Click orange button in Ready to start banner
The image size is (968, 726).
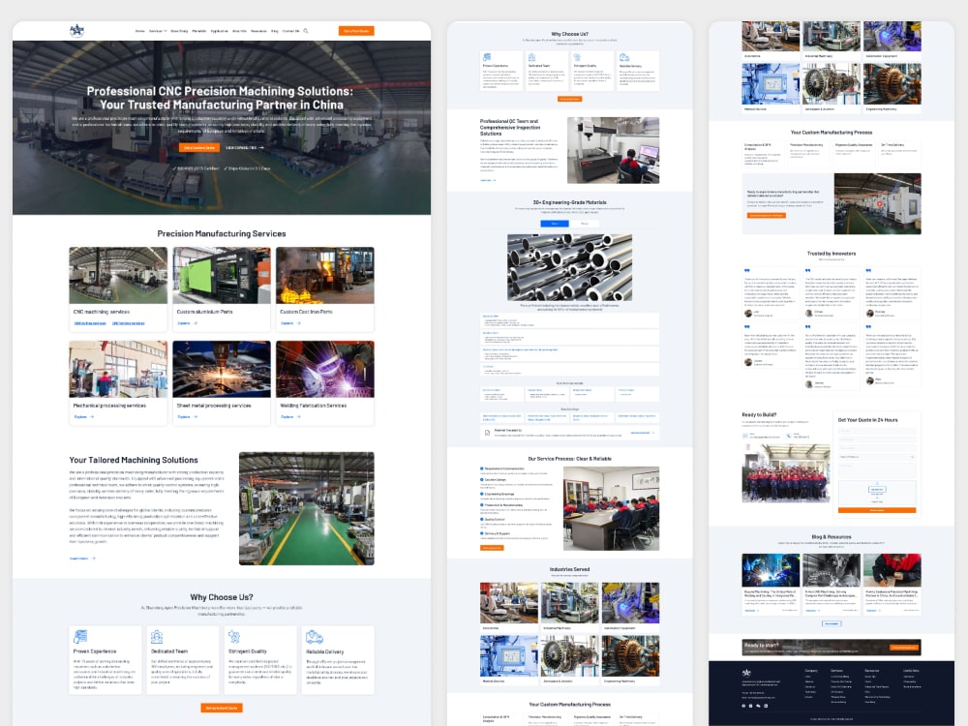click(x=903, y=647)
